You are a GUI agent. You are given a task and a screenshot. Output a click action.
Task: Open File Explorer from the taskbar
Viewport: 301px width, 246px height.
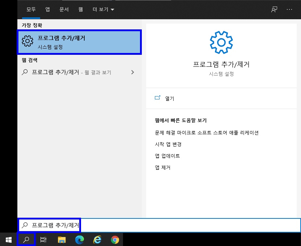[x=62, y=239]
